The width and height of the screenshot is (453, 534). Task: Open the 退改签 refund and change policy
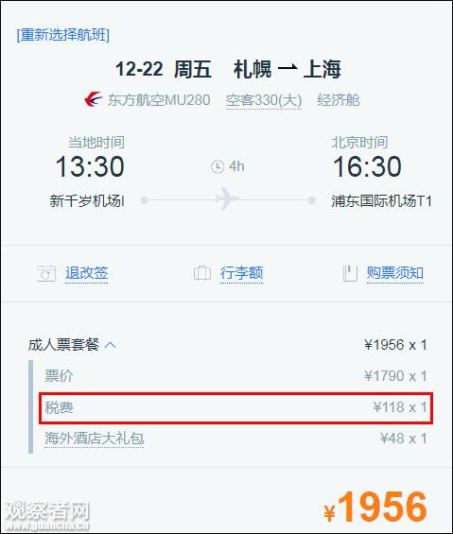click(87, 273)
